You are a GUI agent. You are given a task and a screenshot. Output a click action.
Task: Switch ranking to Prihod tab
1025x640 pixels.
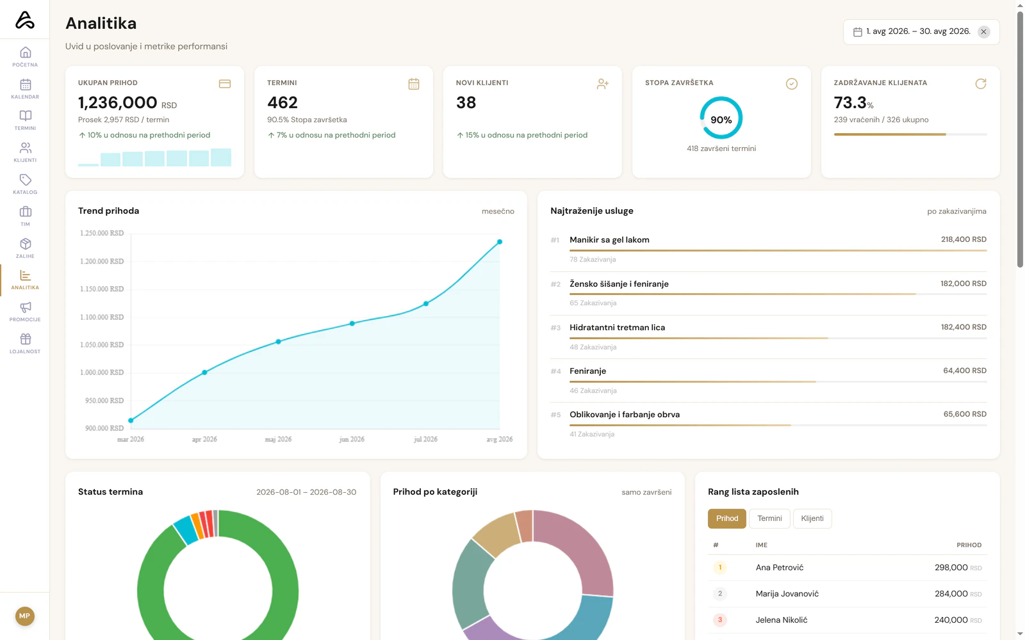pyautogui.click(x=727, y=518)
